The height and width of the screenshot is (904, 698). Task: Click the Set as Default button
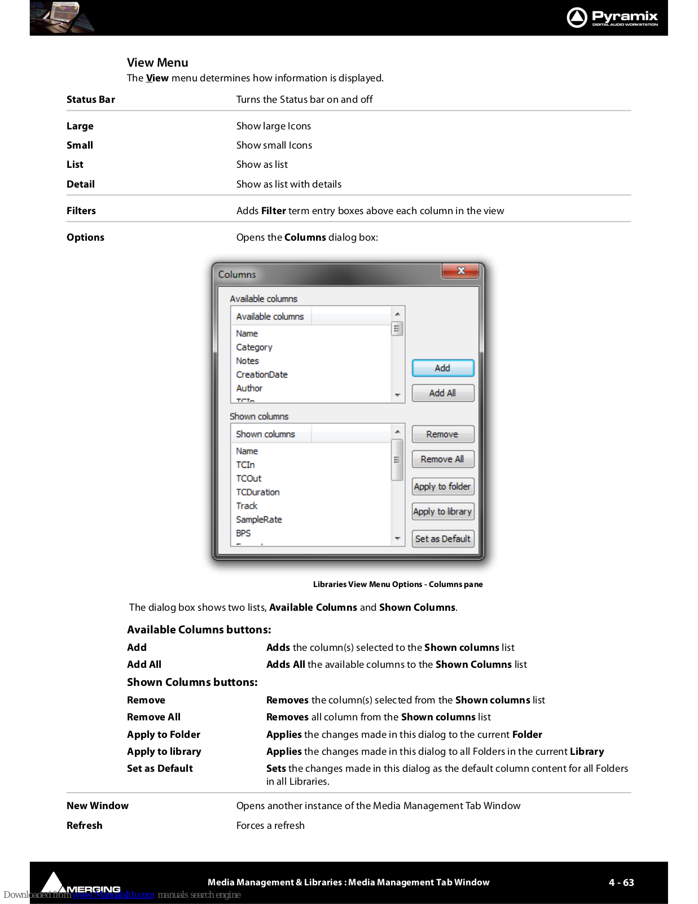(442, 538)
